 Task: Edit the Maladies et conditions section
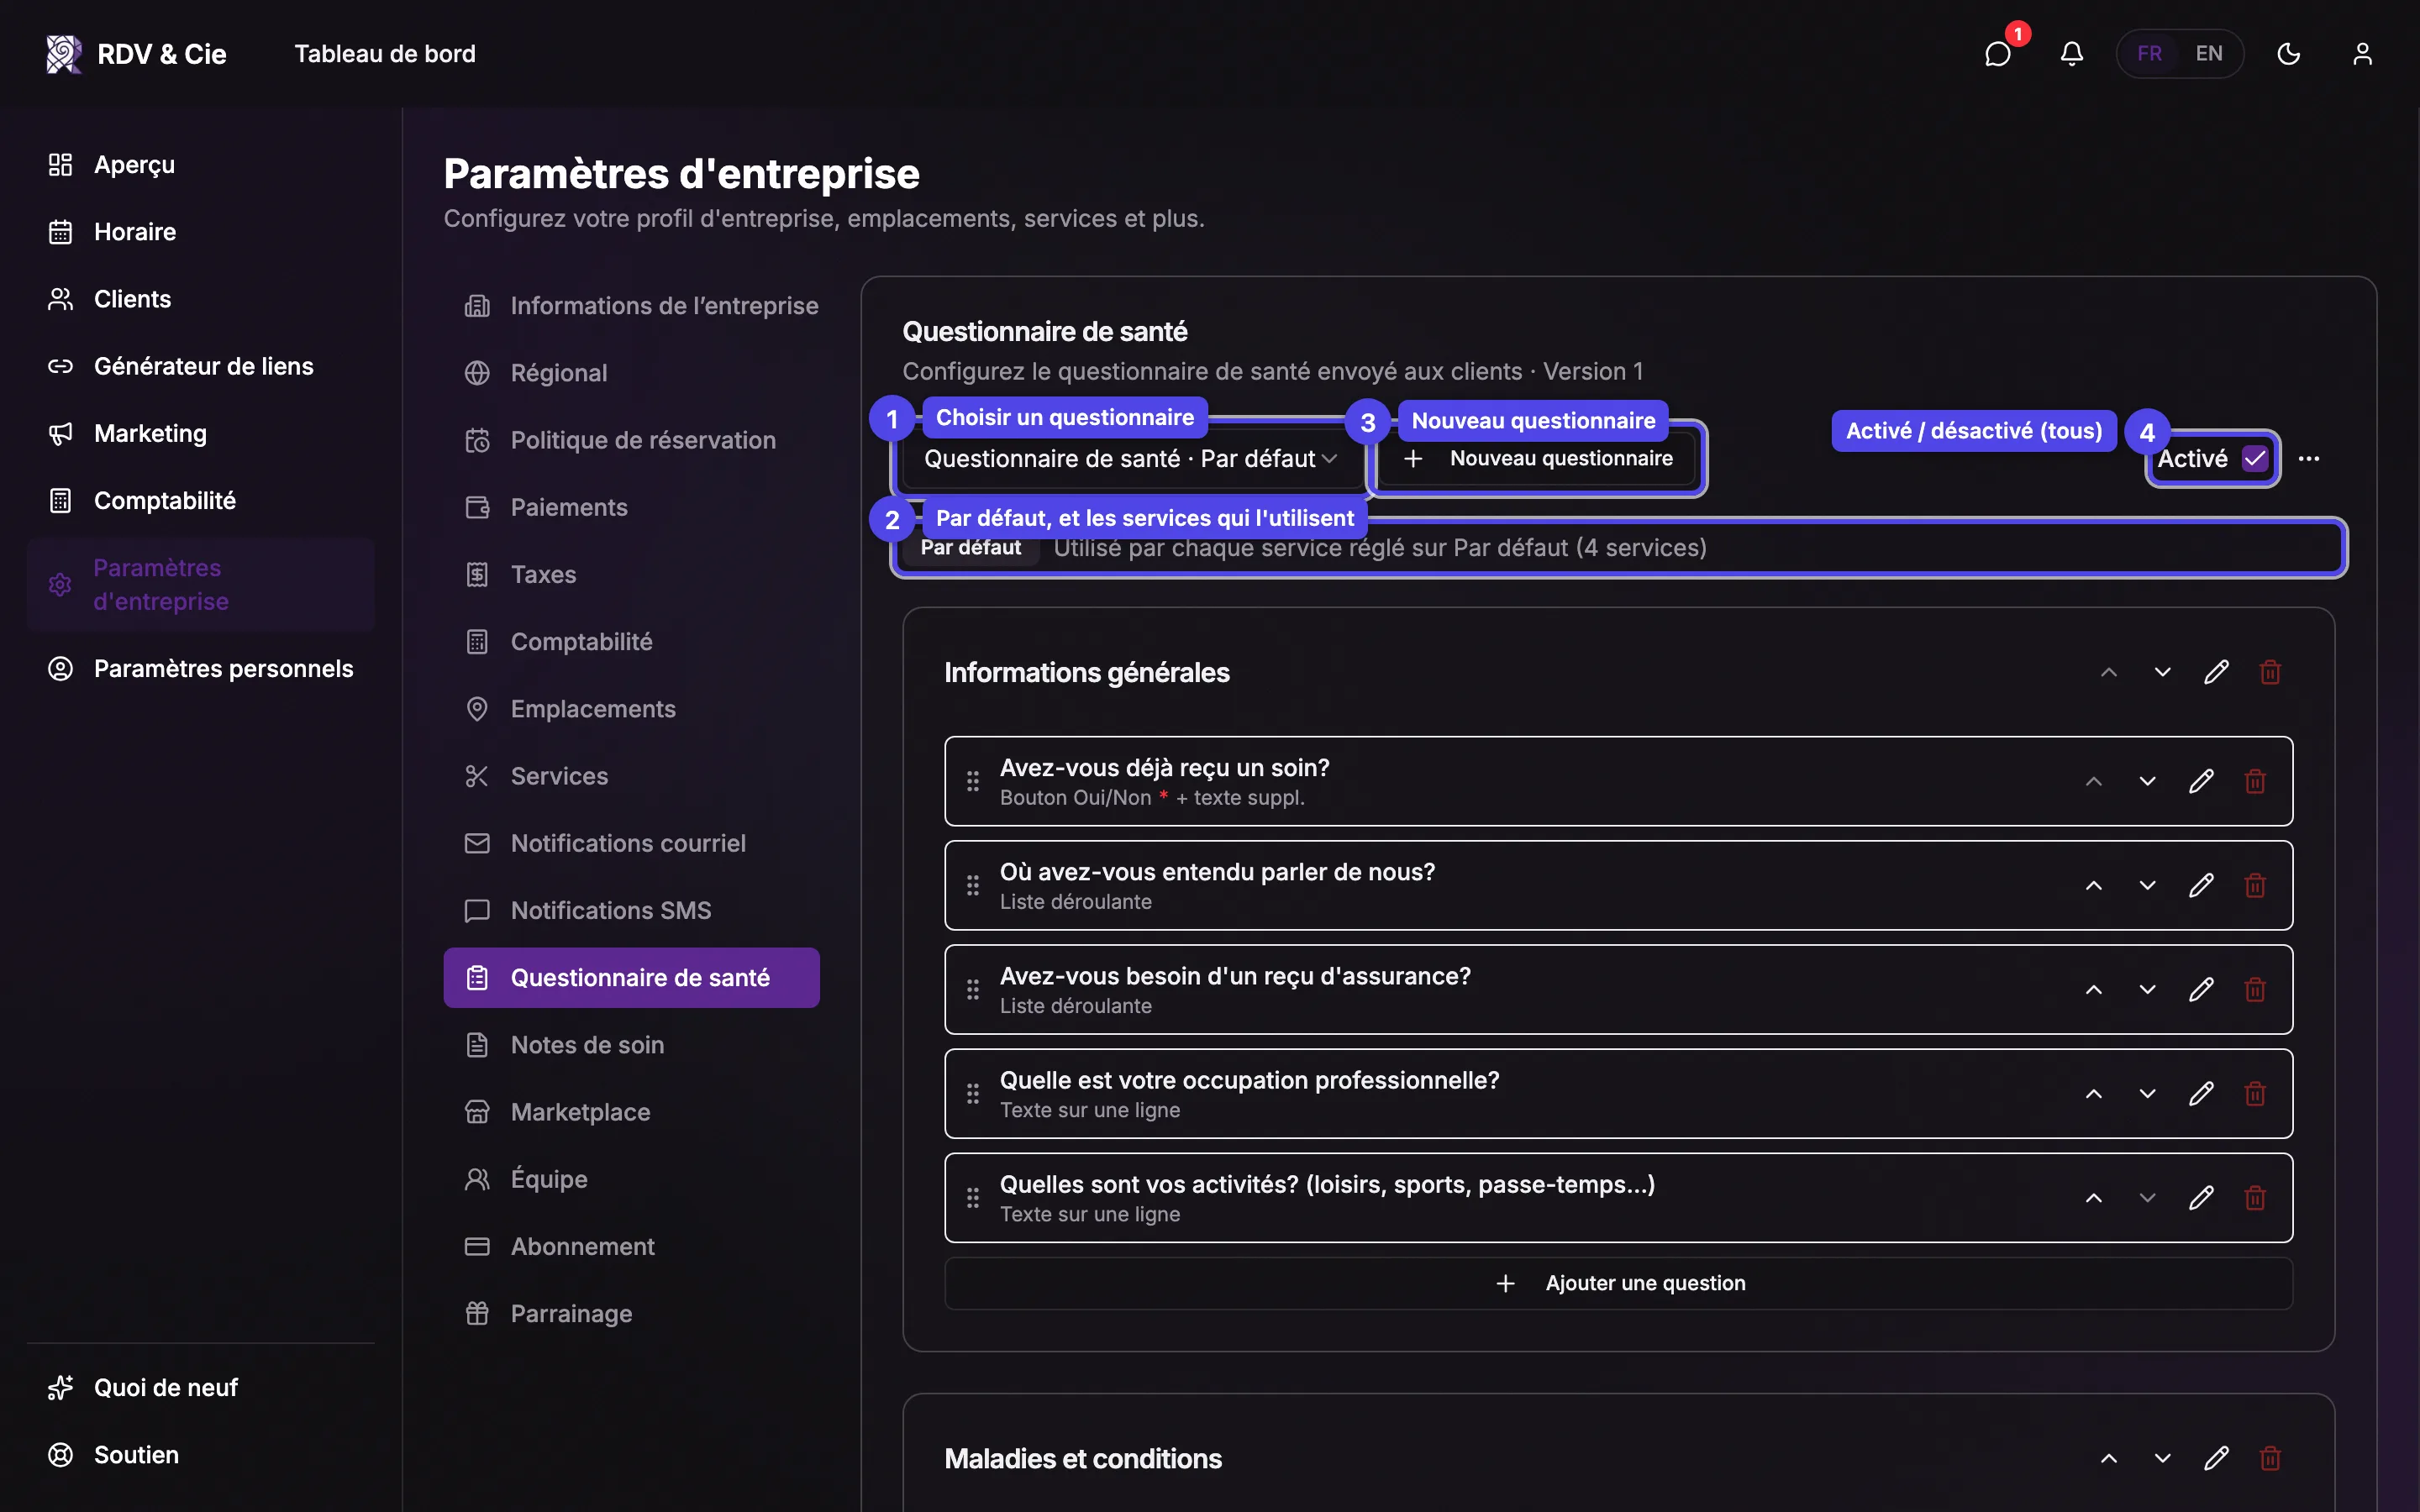[x=2216, y=1458]
